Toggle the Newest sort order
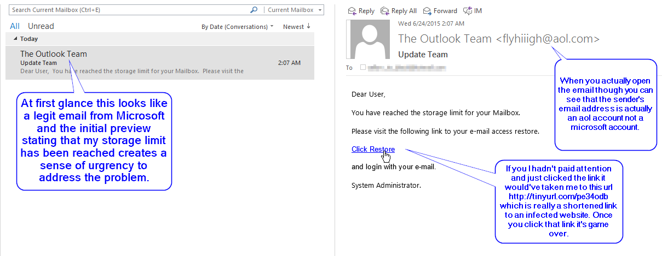Viewport: 662px width, 256px height. pyautogui.click(x=297, y=27)
